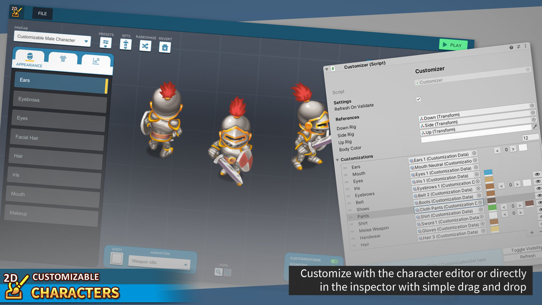Toggle the Customizations green switch
This screenshot has width=542, height=305.
[x=334, y=261]
